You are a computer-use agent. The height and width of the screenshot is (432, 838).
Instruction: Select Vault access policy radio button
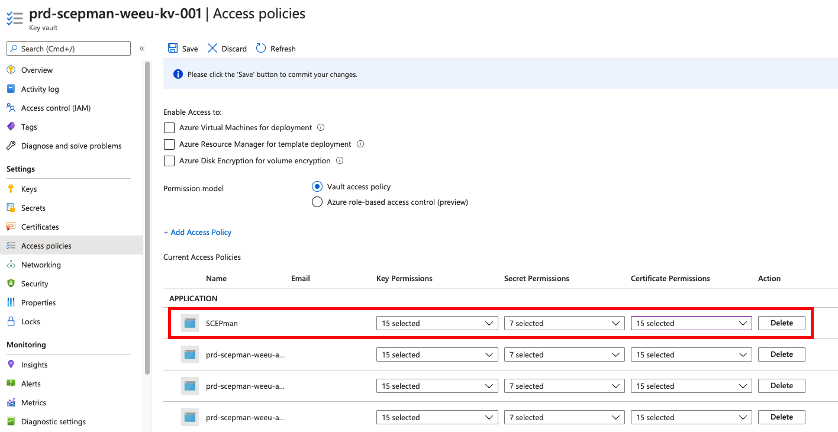(x=317, y=186)
